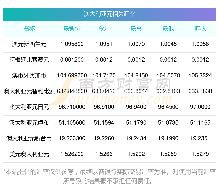This screenshot has height=189, width=219.
Task: Select the 名称 column header
Action: pos(29,28)
